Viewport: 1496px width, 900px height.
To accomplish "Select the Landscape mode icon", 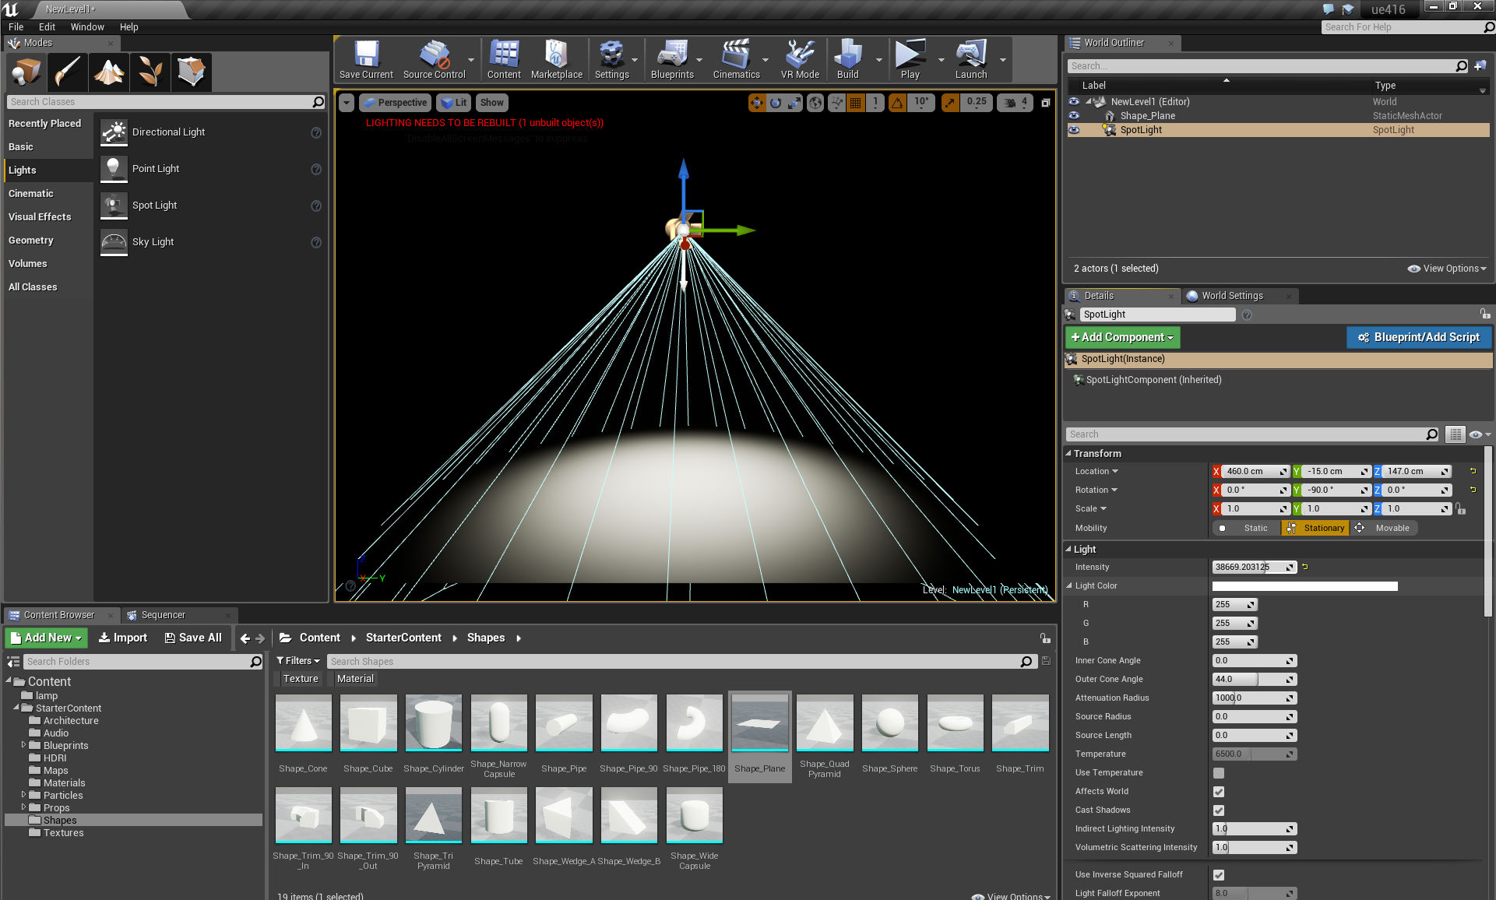I will pyautogui.click(x=109, y=72).
